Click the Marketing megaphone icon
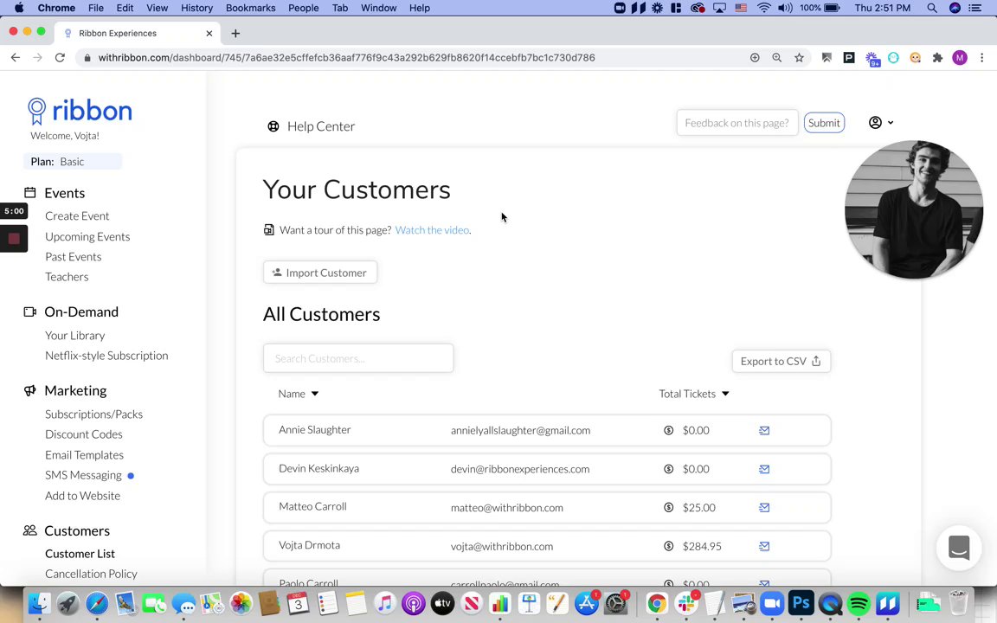This screenshot has width=997, height=623. tap(30, 391)
